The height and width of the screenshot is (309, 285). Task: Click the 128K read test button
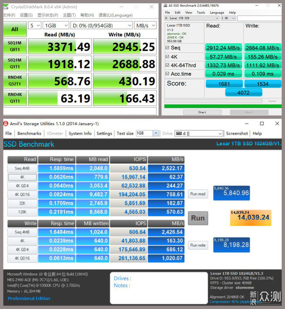[x=22, y=212]
